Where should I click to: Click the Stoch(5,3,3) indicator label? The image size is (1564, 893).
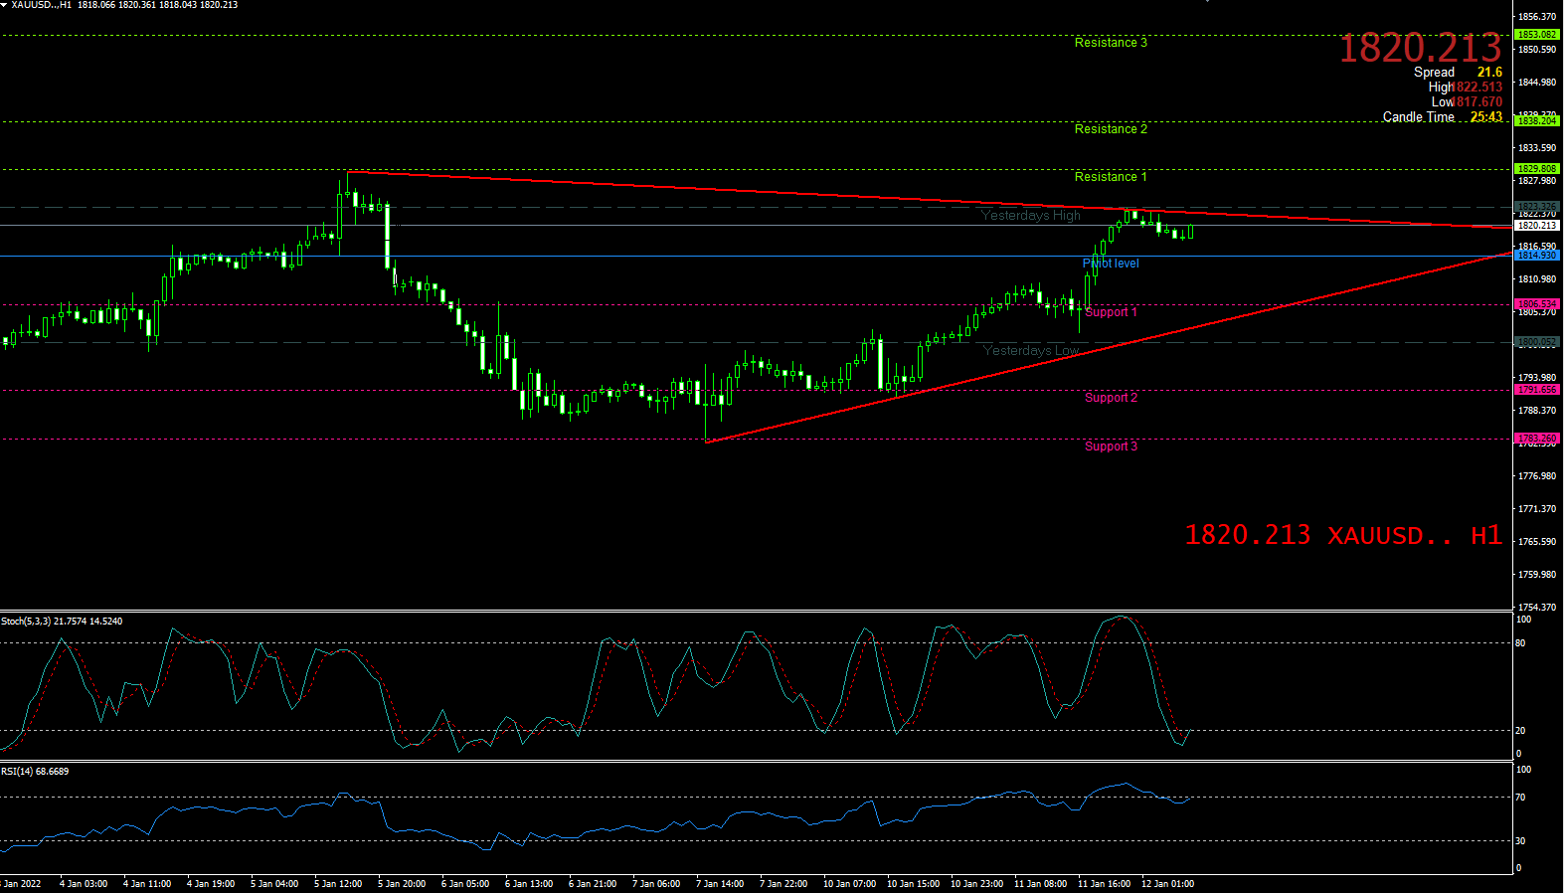point(62,622)
